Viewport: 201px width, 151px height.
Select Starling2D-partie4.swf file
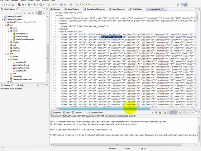[x=22, y=79]
